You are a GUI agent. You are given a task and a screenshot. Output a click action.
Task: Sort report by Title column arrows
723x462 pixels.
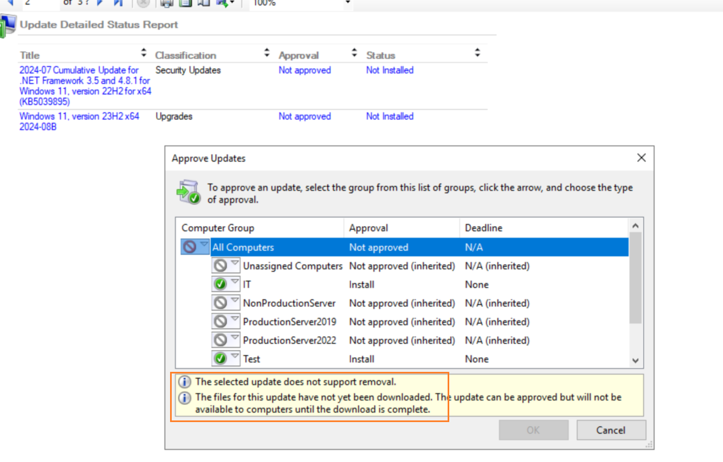144,53
